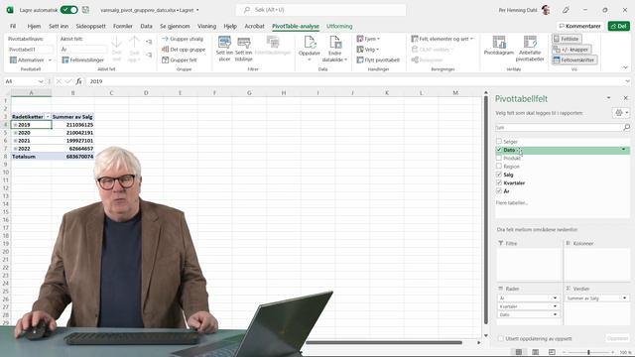Check the Selger field
Viewport: 635px width, 357px height.
pyautogui.click(x=499, y=141)
